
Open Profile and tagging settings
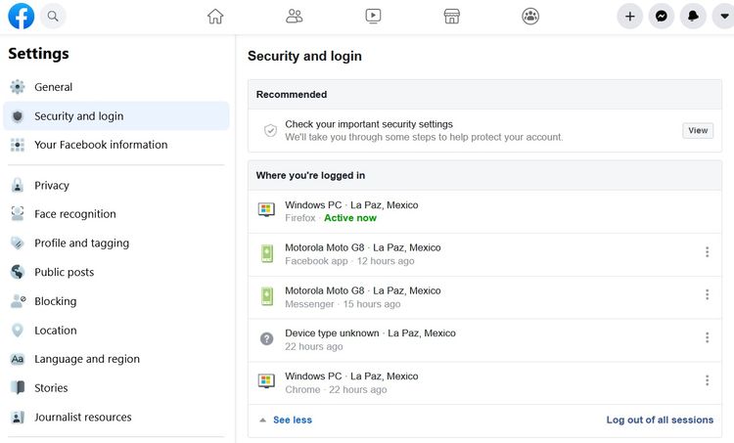coord(116,244)
